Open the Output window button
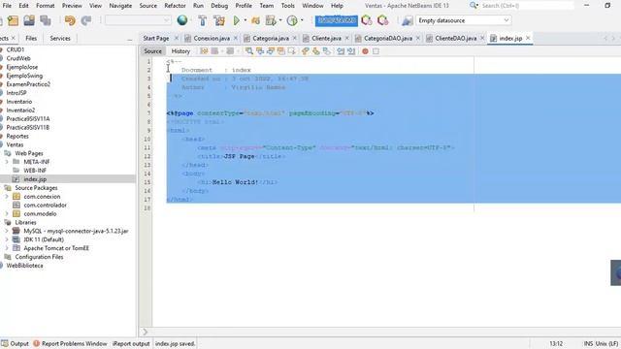This screenshot has height=349, width=621. [16, 343]
